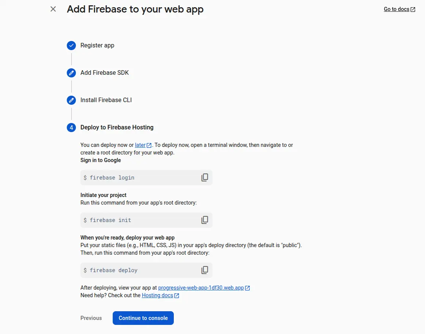
Task: Click the Install Firebase CLI pencil icon
Action: (x=71, y=100)
